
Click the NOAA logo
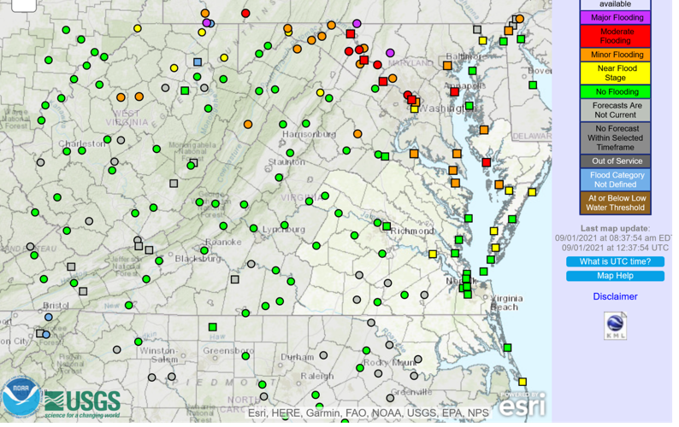tap(21, 397)
